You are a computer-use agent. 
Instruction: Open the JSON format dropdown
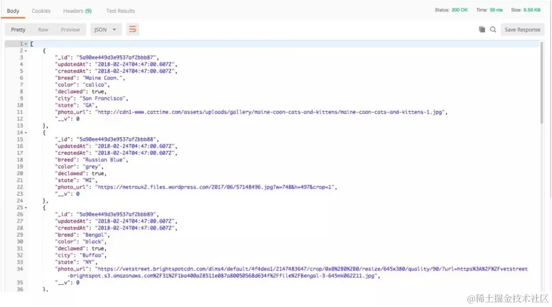[106, 30]
